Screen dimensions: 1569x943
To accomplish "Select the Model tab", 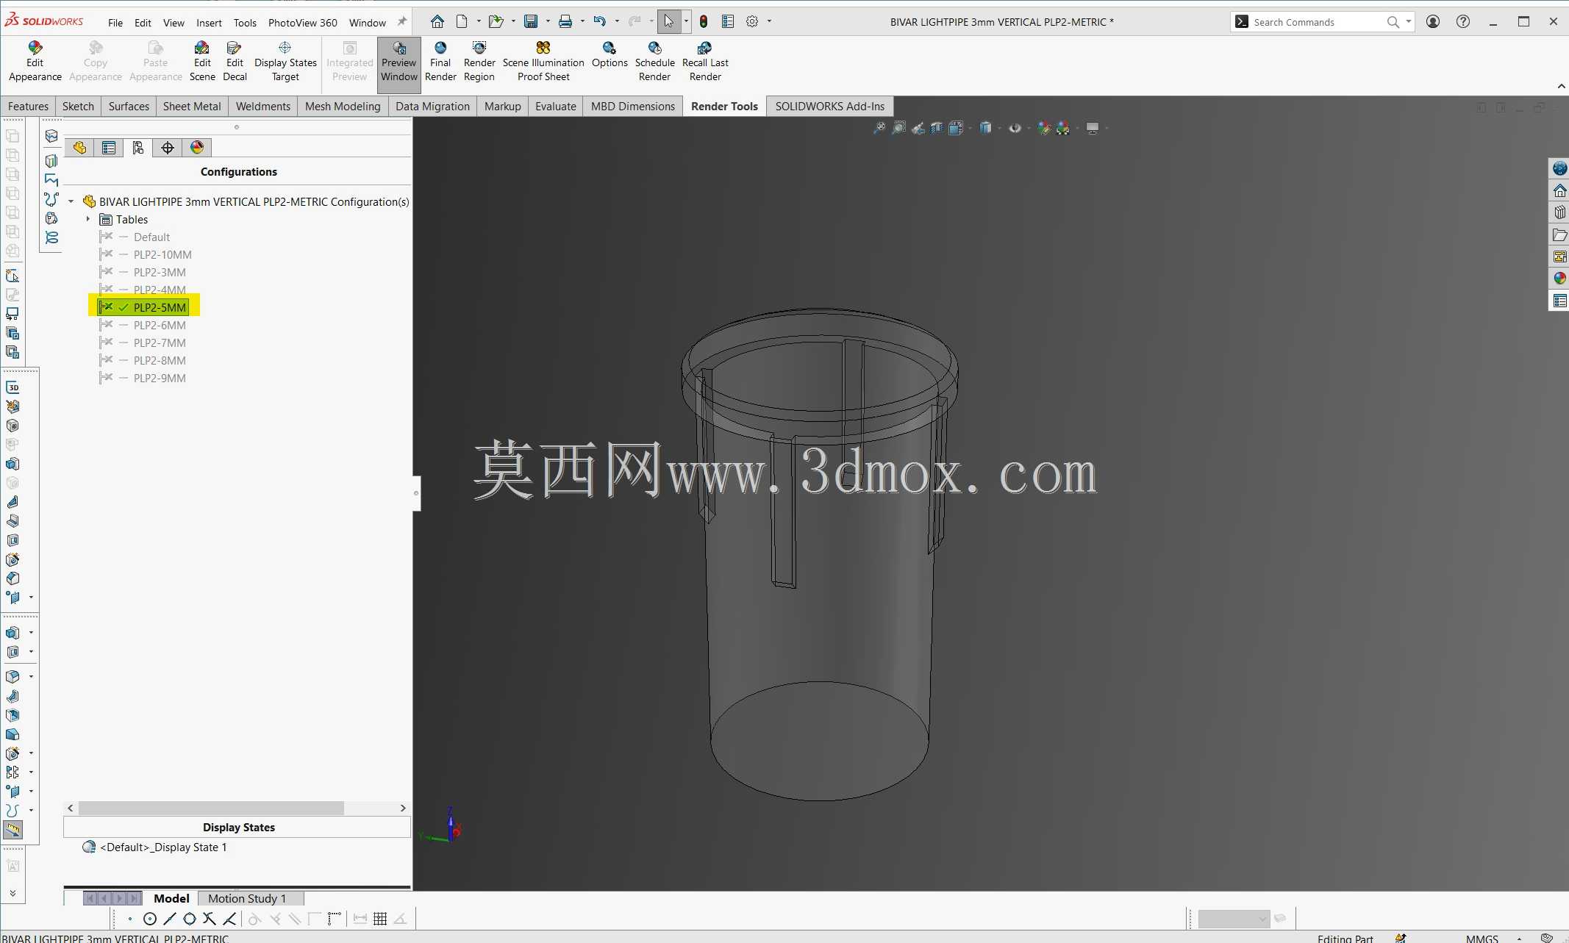I will (x=171, y=898).
